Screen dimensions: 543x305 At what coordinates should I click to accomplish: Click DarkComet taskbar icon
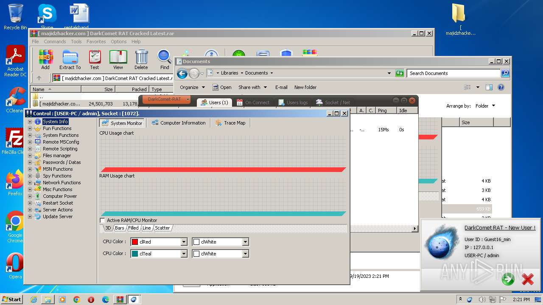134,299
